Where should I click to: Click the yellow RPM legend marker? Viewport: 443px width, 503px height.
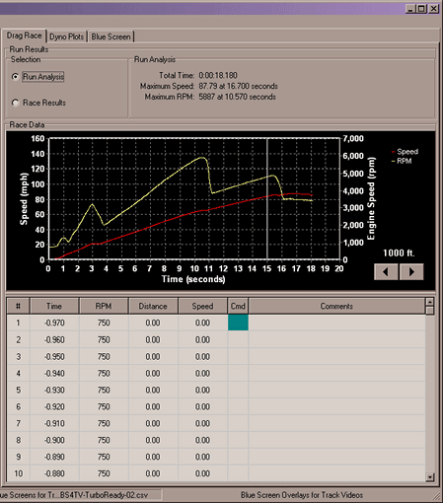coord(394,161)
